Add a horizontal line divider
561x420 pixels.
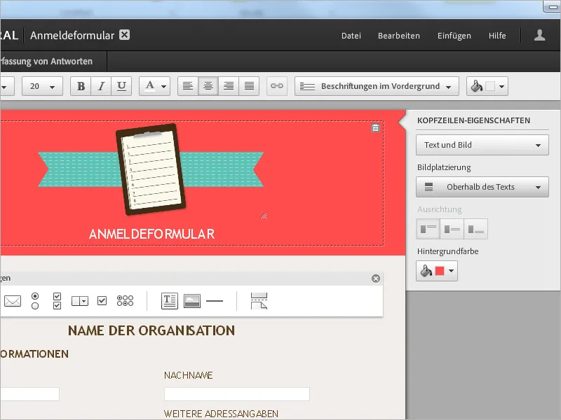[215, 301]
